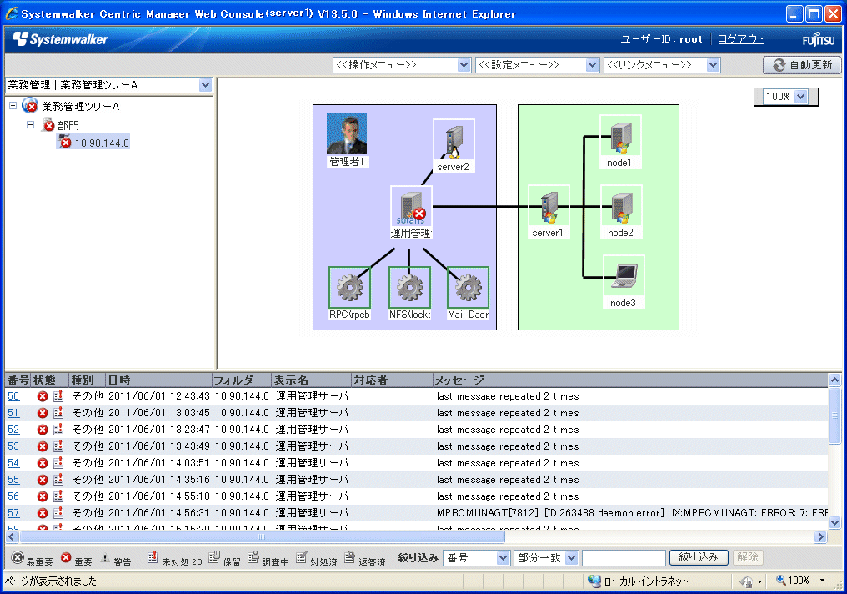This screenshot has width=847, height=594.
Task: Click the 警告 warning filter icon
Action: [x=105, y=558]
